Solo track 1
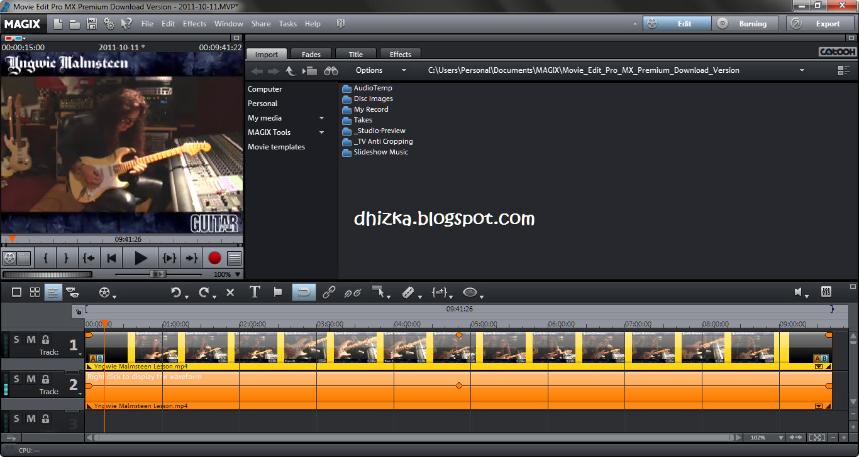Screen dimensions: 859x457 point(16,340)
